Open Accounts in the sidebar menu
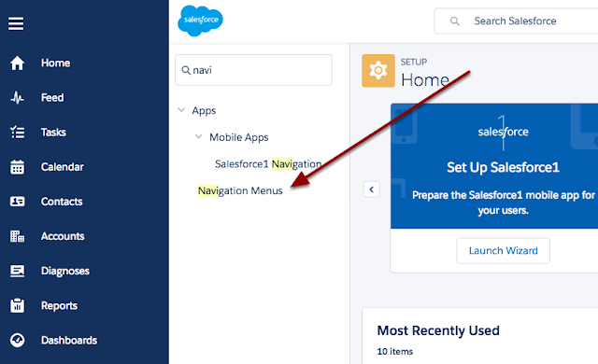598x364 pixels. pyautogui.click(x=63, y=236)
